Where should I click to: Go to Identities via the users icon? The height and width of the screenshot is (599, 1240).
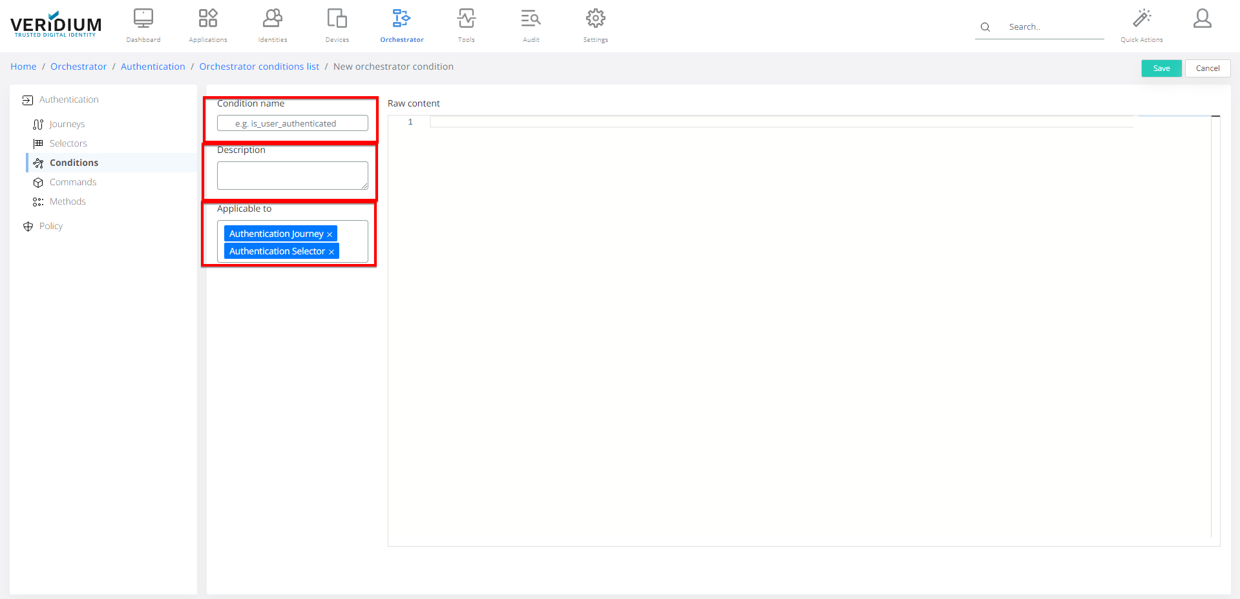tap(272, 19)
